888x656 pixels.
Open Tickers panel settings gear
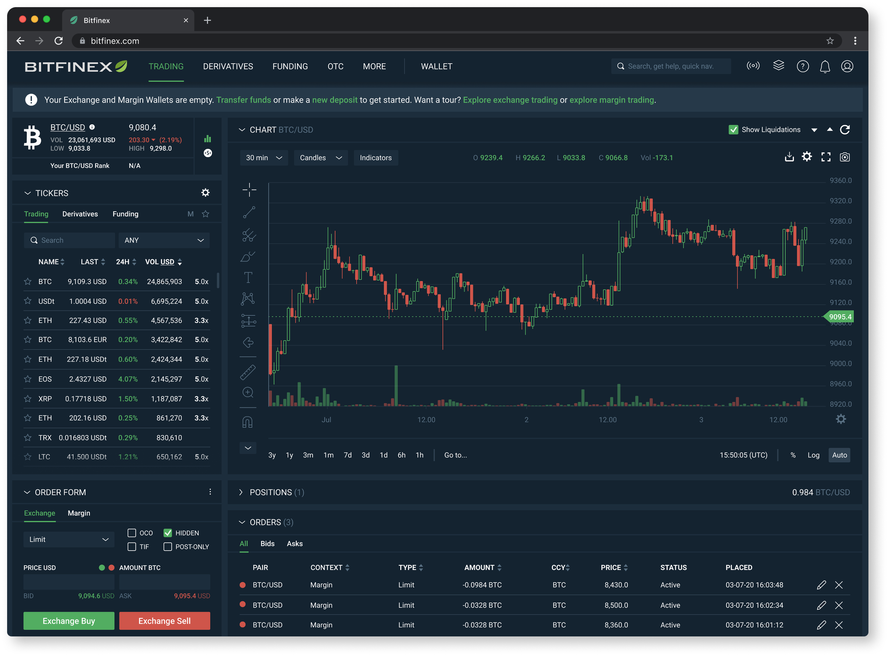pos(205,193)
